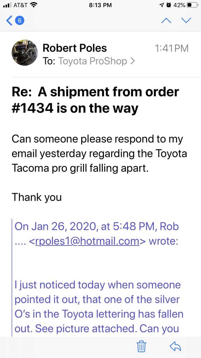Tap the location arrow icon in the status bar
The width and height of the screenshot is (201, 358).
pyautogui.click(x=162, y=5)
